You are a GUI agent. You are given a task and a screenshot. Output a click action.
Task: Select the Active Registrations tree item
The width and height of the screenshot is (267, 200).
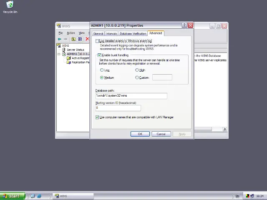pos(81,58)
